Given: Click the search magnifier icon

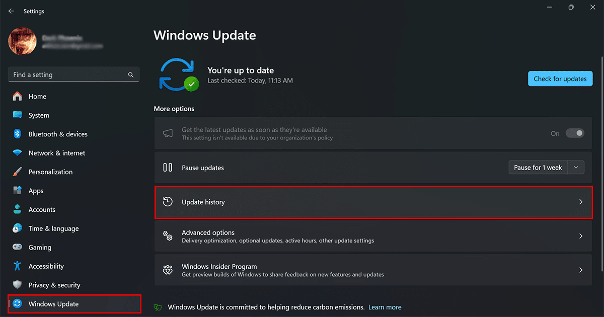Looking at the screenshot, I should click(131, 75).
